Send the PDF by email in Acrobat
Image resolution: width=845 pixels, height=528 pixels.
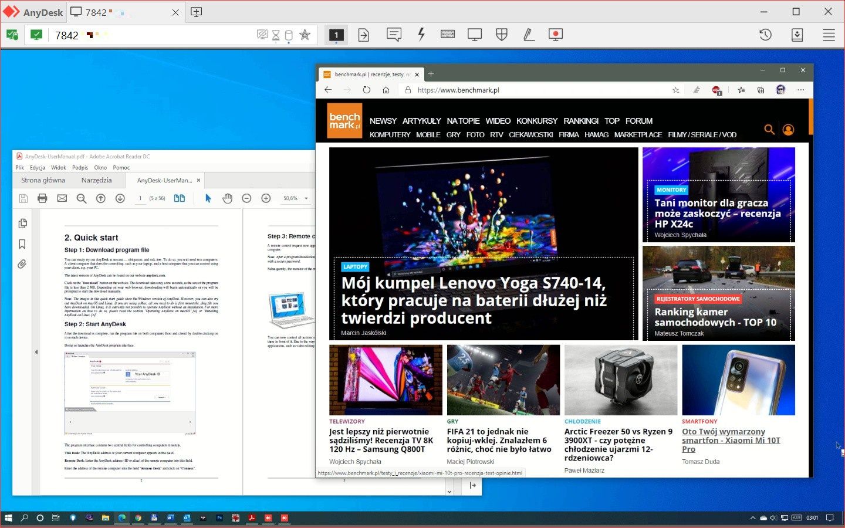click(x=62, y=198)
